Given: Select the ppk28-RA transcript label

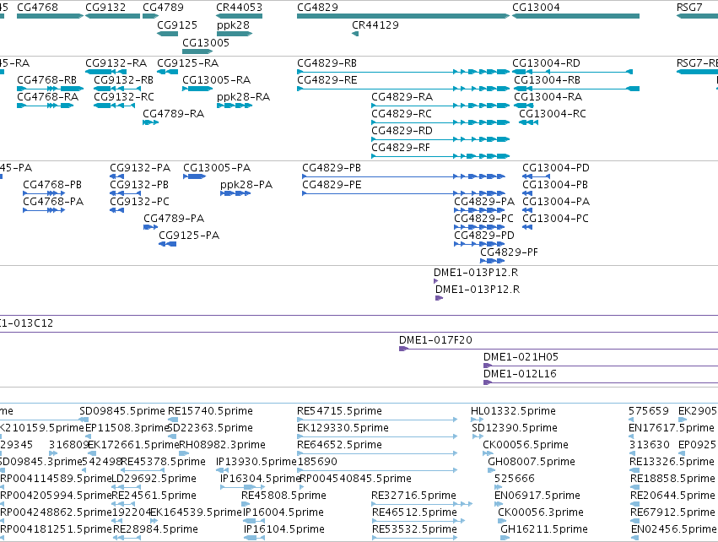Looking at the screenshot, I should (243, 97).
